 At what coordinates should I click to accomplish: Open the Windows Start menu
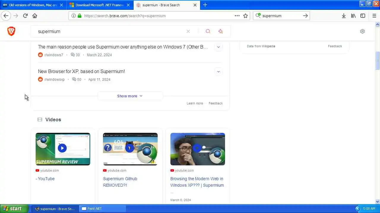(14, 209)
